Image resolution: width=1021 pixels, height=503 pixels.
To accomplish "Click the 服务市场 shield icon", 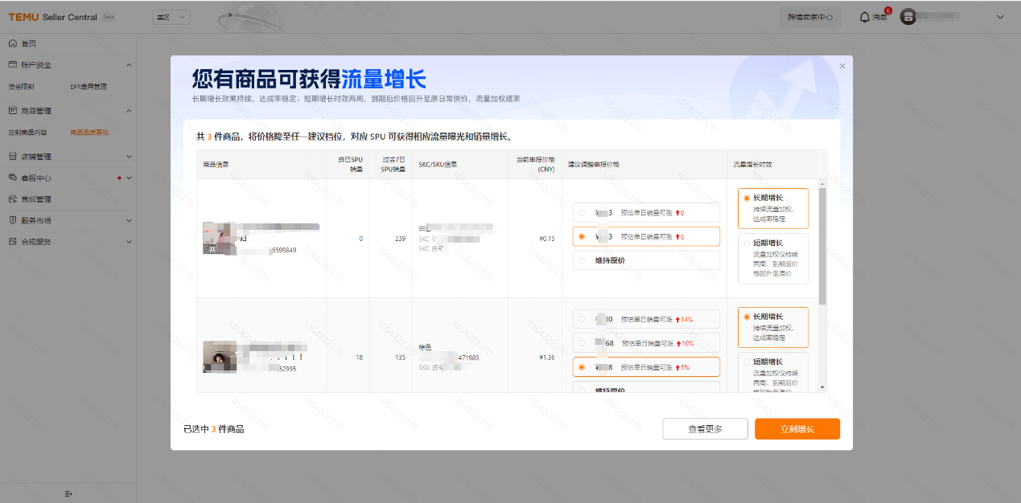I will [x=13, y=220].
